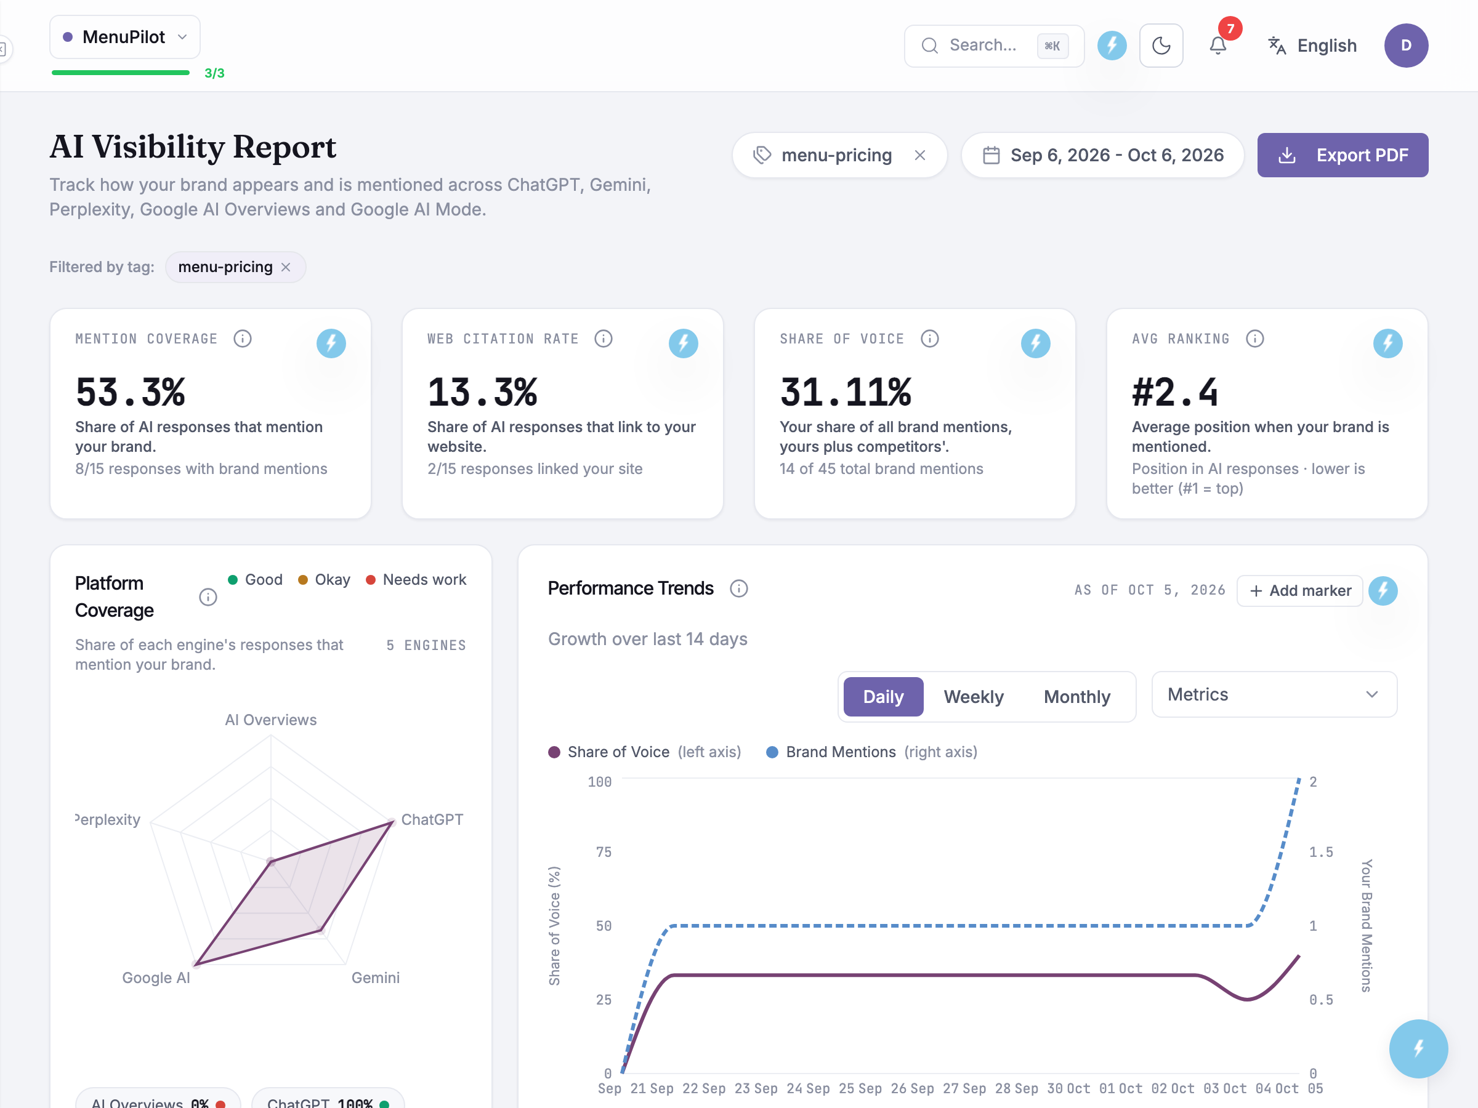The image size is (1478, 1108).
Task: Click lightning icon on Share of Voice card
Action: [x=1035, y=343]
